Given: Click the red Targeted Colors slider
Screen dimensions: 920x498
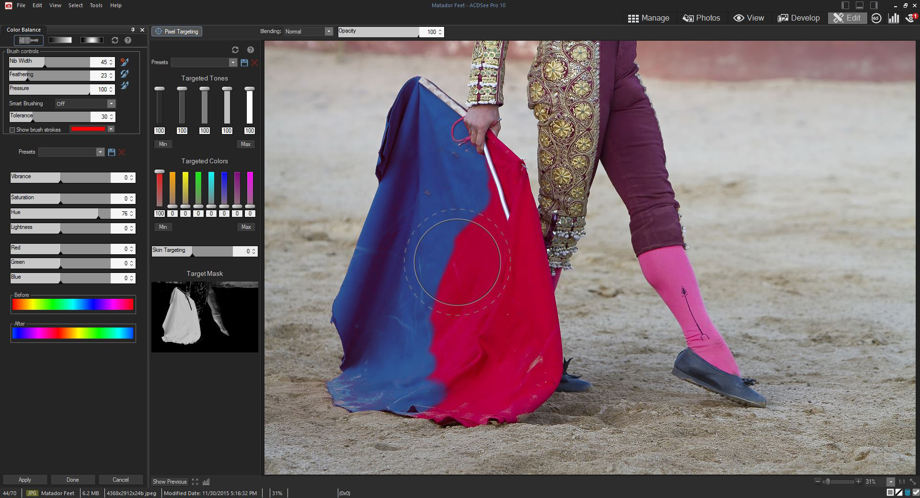Looking at the screenshot, I should pyautogui.click(x=160, y=189).
